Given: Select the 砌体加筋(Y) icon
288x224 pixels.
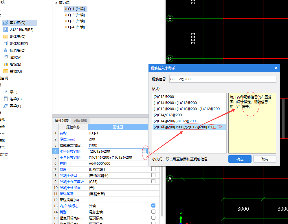Looking at the screenshot, I should click(6, 43).
